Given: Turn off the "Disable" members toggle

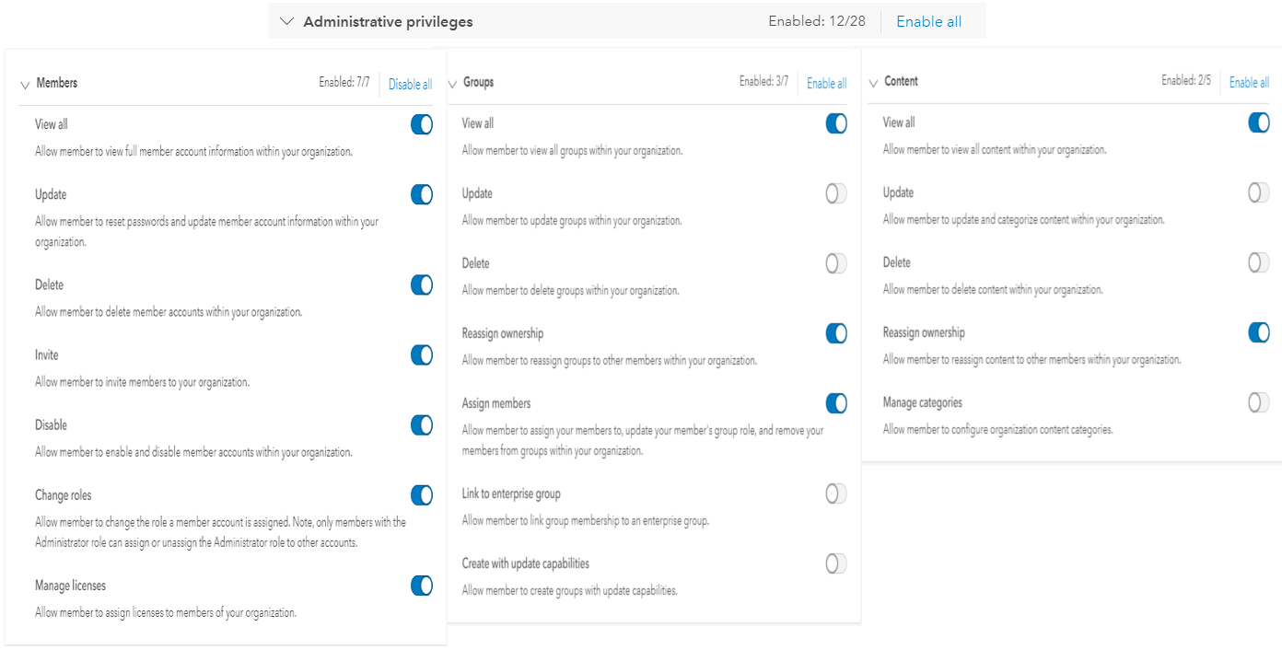Looking at the screenshot, I should (x=421, y=424).
